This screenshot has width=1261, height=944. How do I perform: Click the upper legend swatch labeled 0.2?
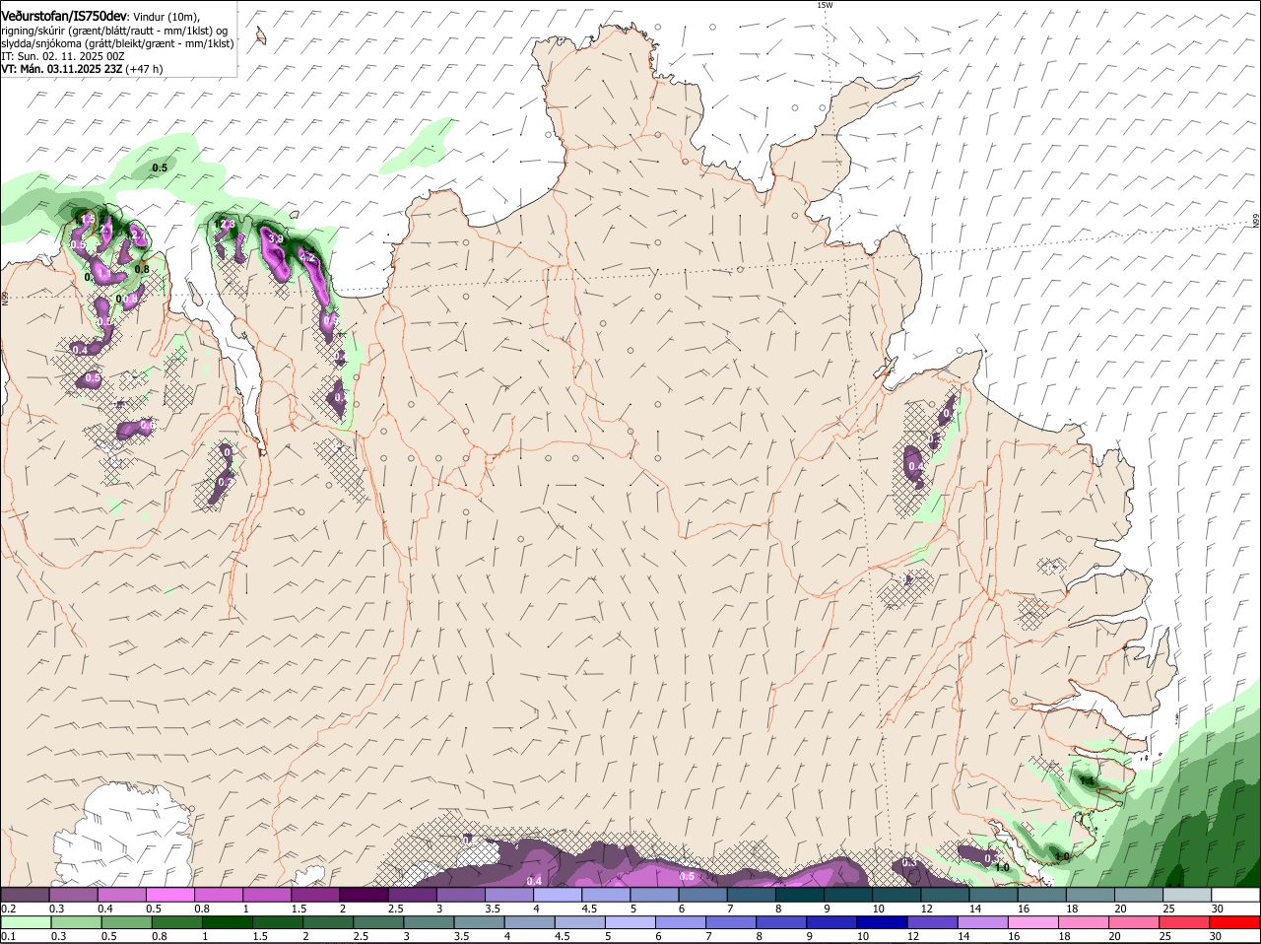click(x=25, y=895)
